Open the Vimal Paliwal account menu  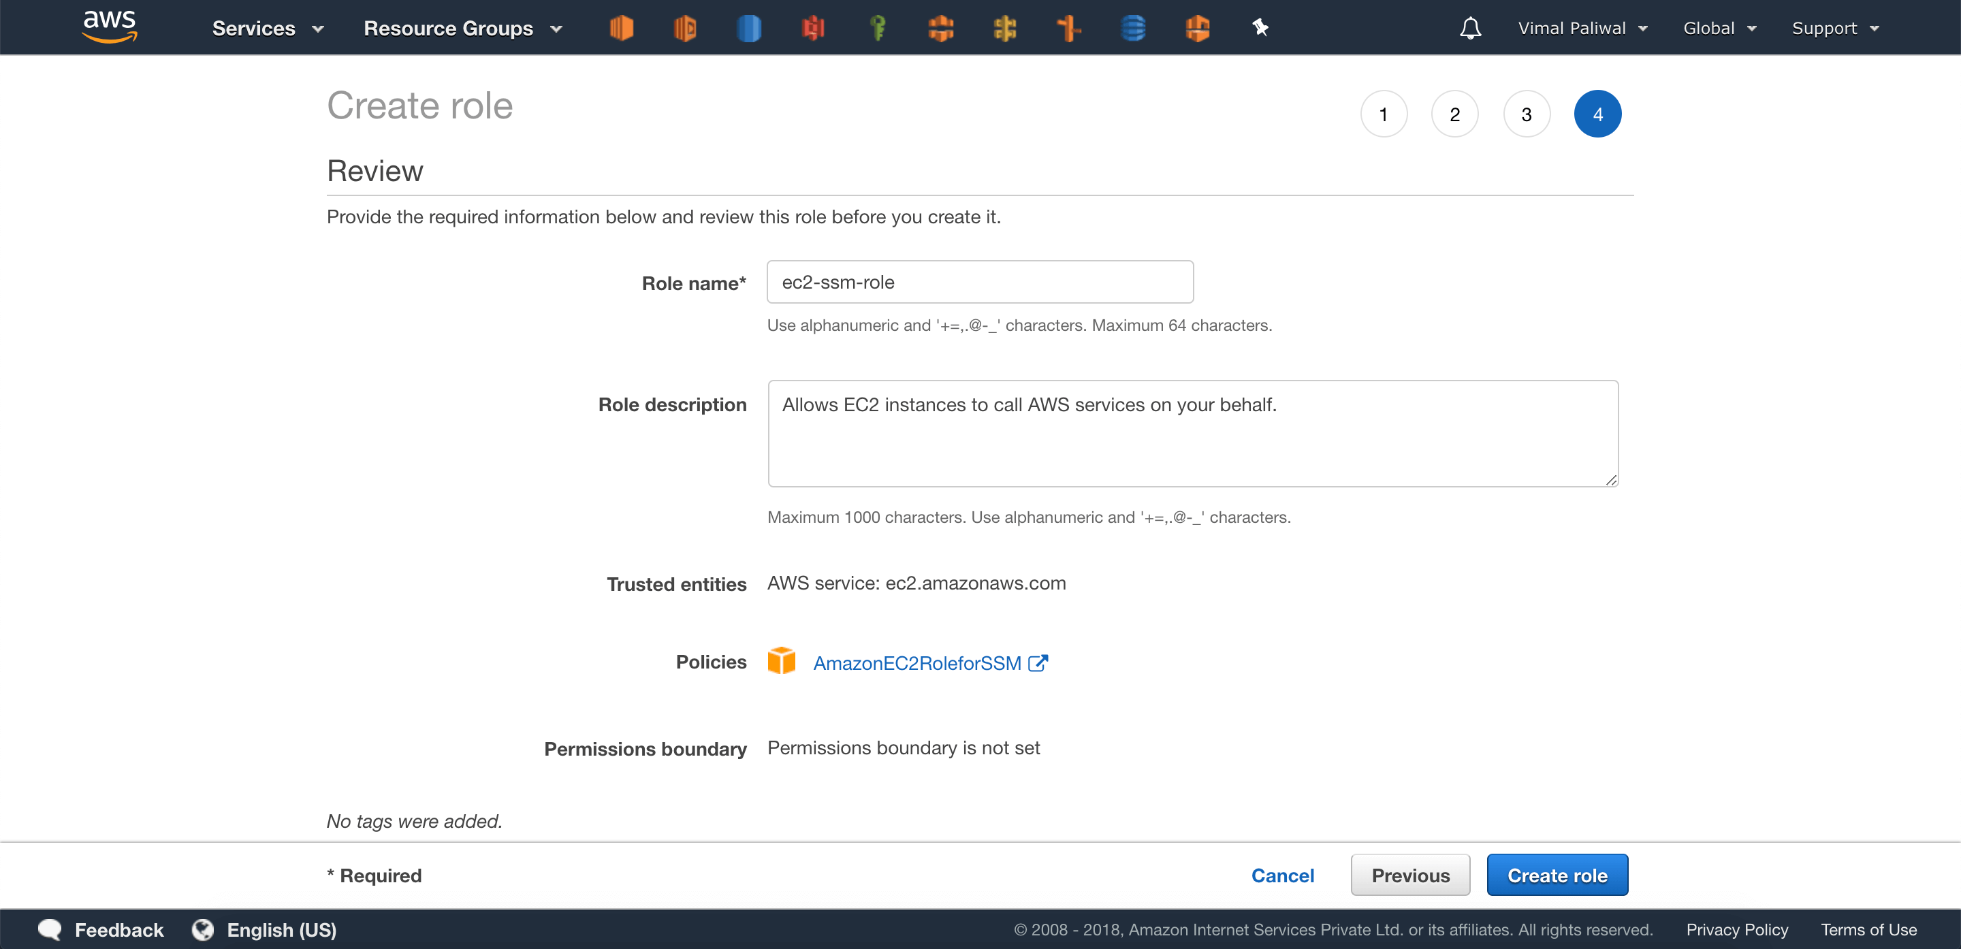1582,28
